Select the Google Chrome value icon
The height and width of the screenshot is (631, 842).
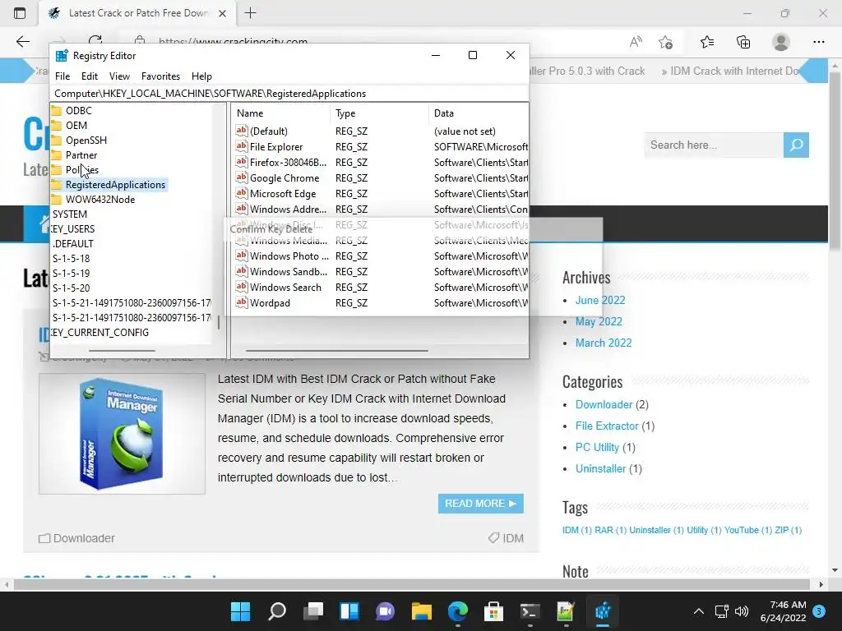tap(242, 177)
